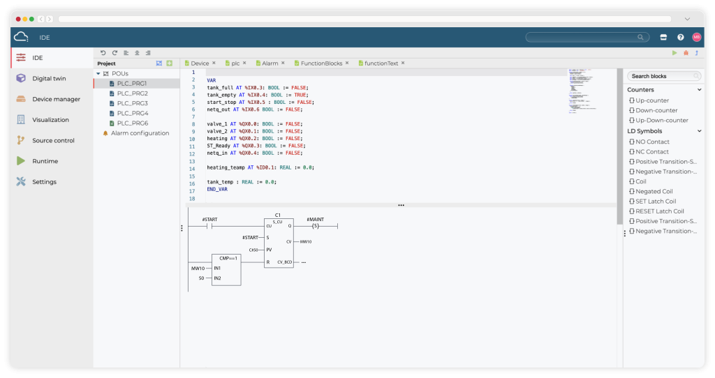Run the program with green play icon

click(x=675, y=53)
